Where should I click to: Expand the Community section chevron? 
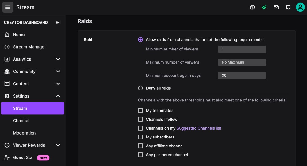(x=58, y=72)
